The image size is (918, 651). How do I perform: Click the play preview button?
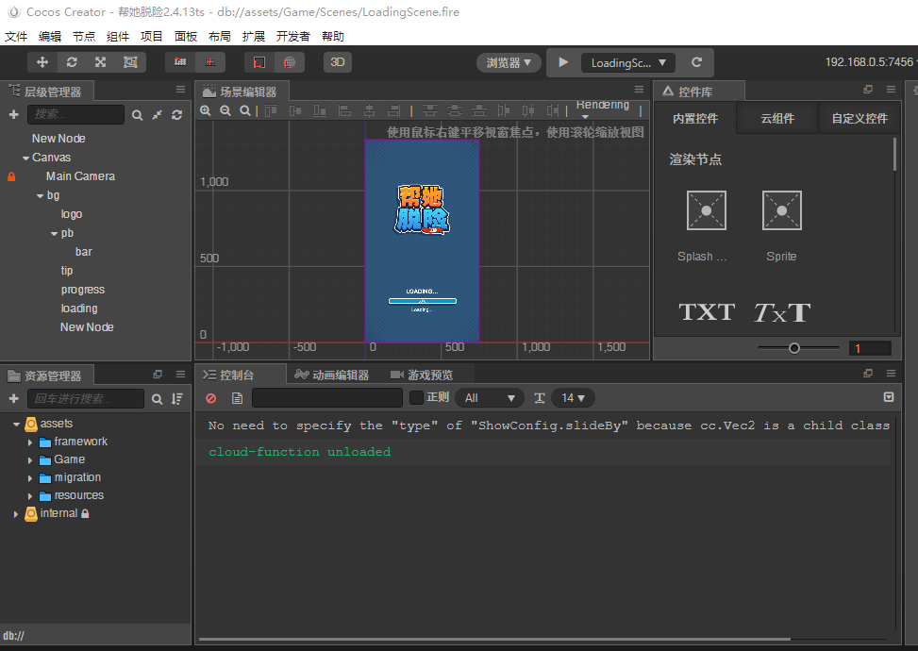563,62
